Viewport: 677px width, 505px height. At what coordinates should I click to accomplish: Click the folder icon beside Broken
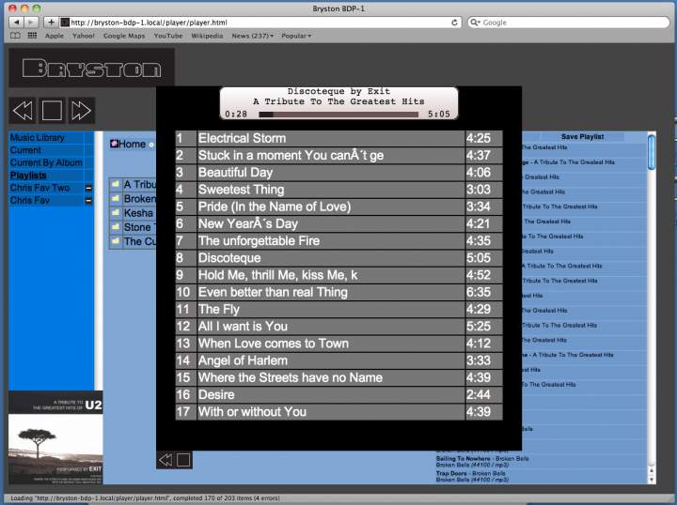pos(116,199)
